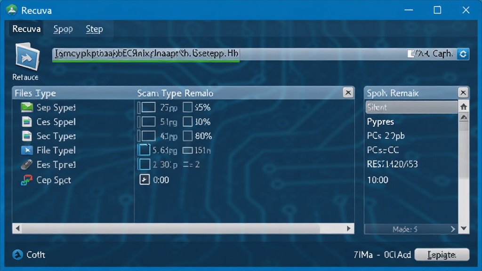Image resolution: width=482 pixels, height=271 pixels.
Task: Open the Spop menu
Action: [63, 29]
